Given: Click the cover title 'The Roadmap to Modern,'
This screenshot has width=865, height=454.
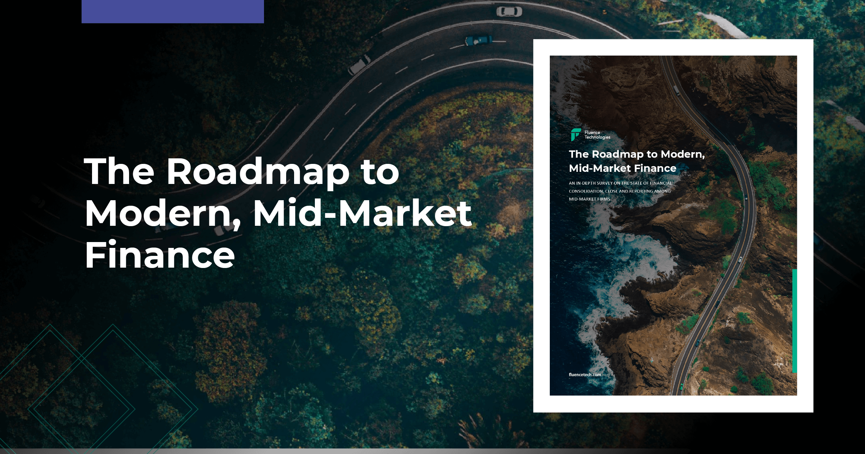Looking at the screenshot, I should (x=637, y=154).
